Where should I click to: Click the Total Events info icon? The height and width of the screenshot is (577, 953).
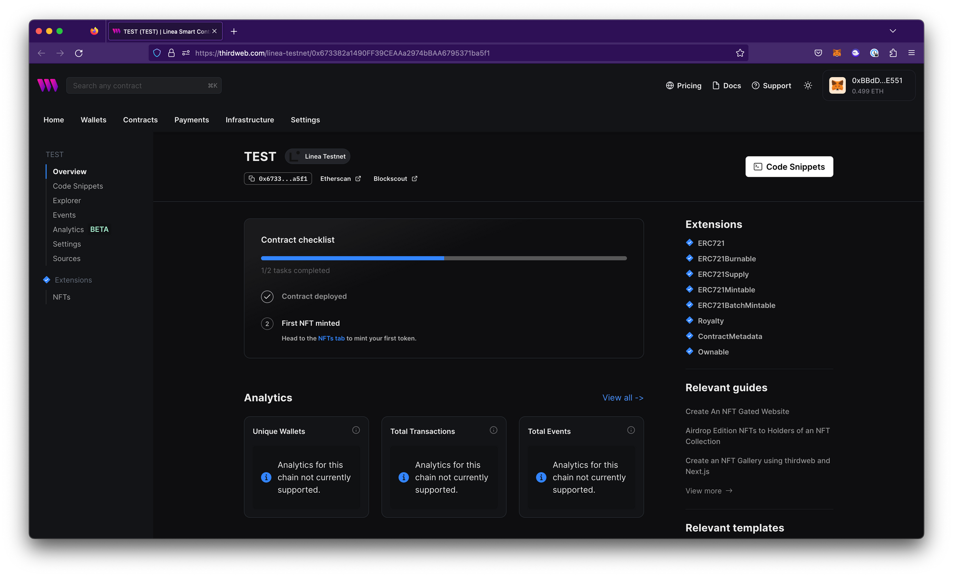click(631, 430)
